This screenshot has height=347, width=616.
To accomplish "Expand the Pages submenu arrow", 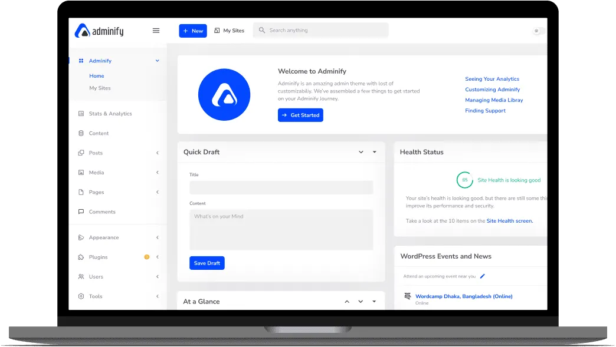I will point(158,192).
